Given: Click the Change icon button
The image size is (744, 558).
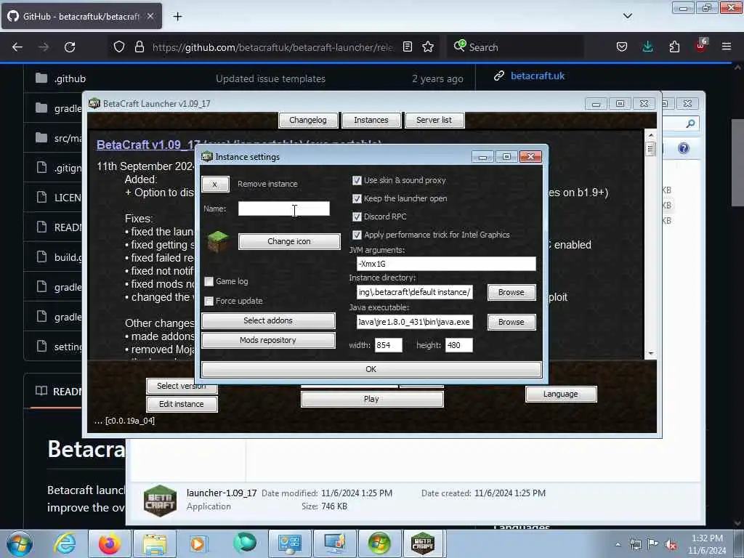Looking at the screenshot, I should [289, 241].
